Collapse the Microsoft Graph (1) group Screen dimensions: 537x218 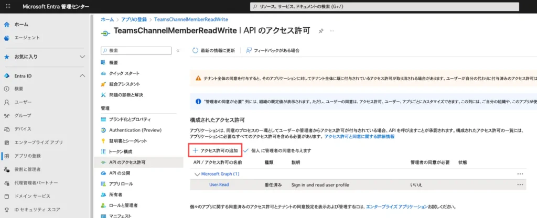click(x=197, y=174)
